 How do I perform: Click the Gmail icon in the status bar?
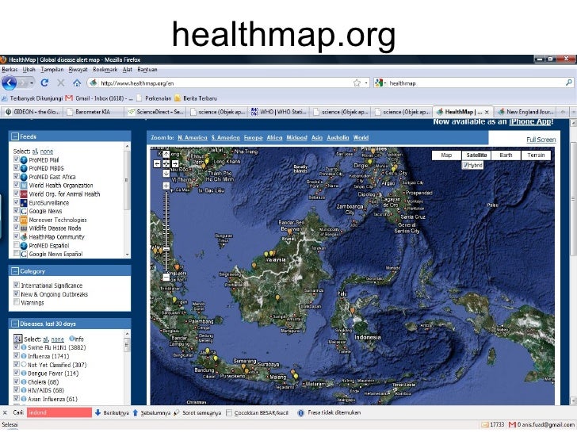(512, 424)
